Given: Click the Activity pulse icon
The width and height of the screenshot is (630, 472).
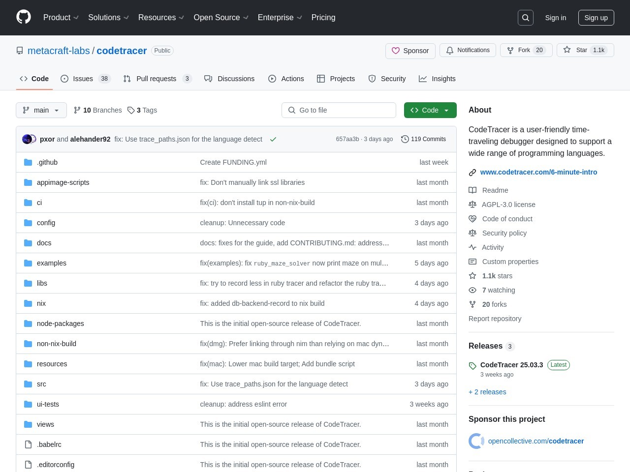Looking at the screenshot, I should click(x=472, y=247).
